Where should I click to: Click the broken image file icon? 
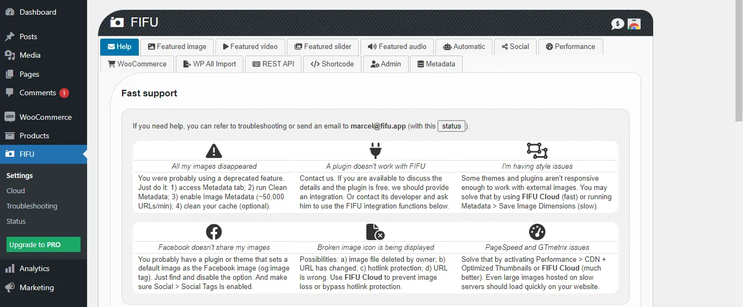tap(376, 232)
